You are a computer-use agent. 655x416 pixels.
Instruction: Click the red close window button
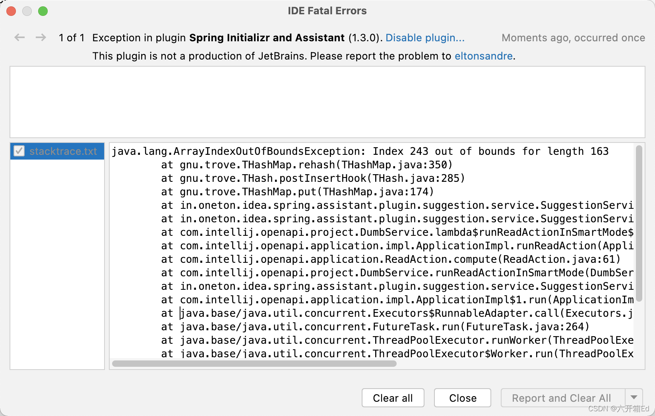tap(11, 11)
